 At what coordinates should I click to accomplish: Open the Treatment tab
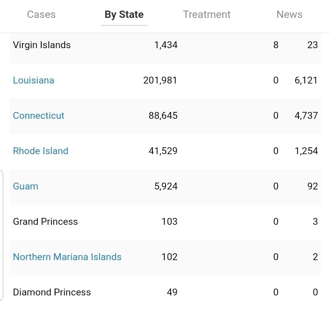[207, 14]
